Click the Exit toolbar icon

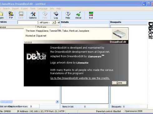click(x=91, y=15)
